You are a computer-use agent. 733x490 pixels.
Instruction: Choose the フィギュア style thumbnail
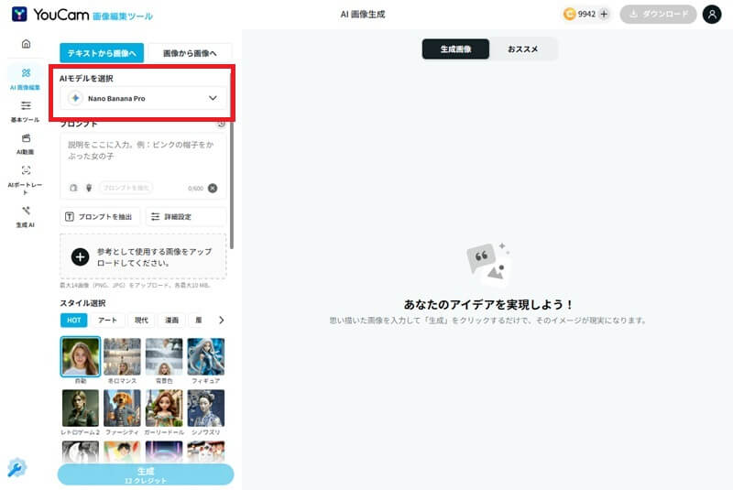pyautogui.click(x=205, y=358)
